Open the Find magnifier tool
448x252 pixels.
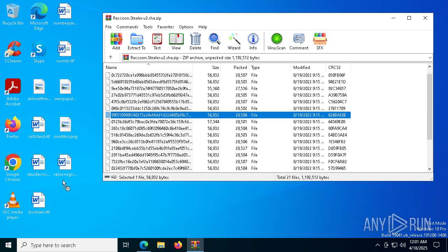pos(215,42)
